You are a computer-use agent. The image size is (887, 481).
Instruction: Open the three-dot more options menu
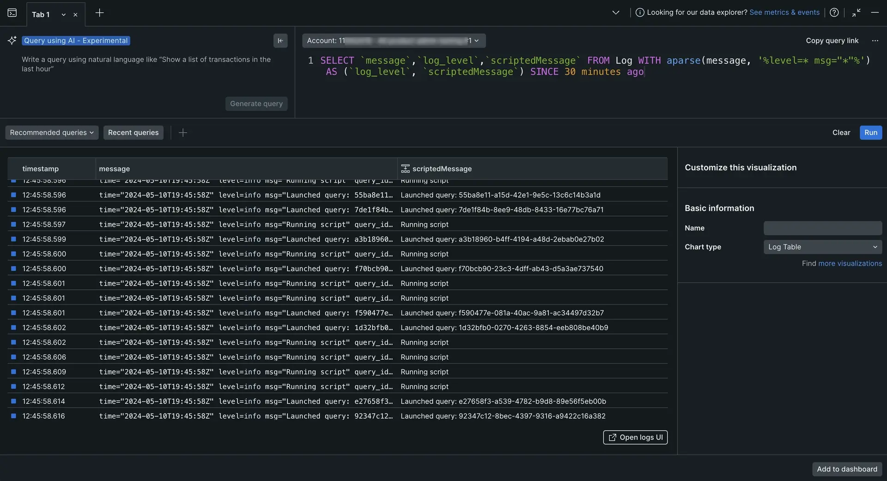pos(875,41)
